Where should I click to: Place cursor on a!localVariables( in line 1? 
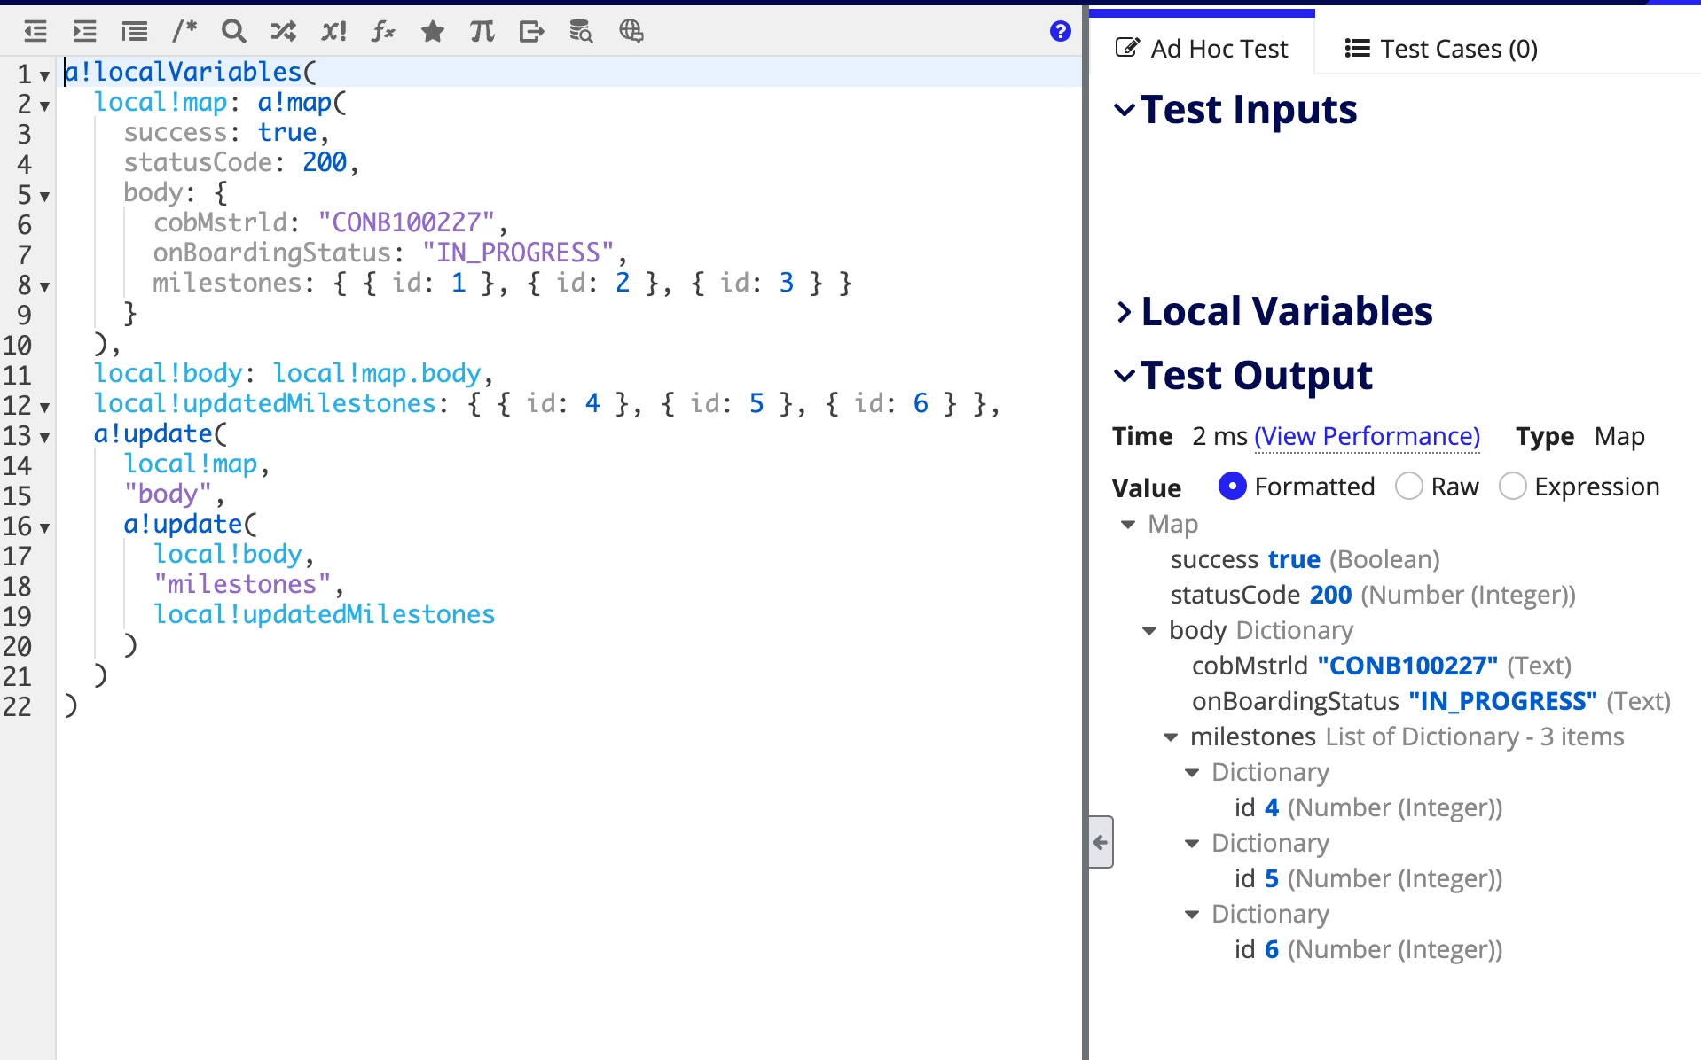click(190, 72)
